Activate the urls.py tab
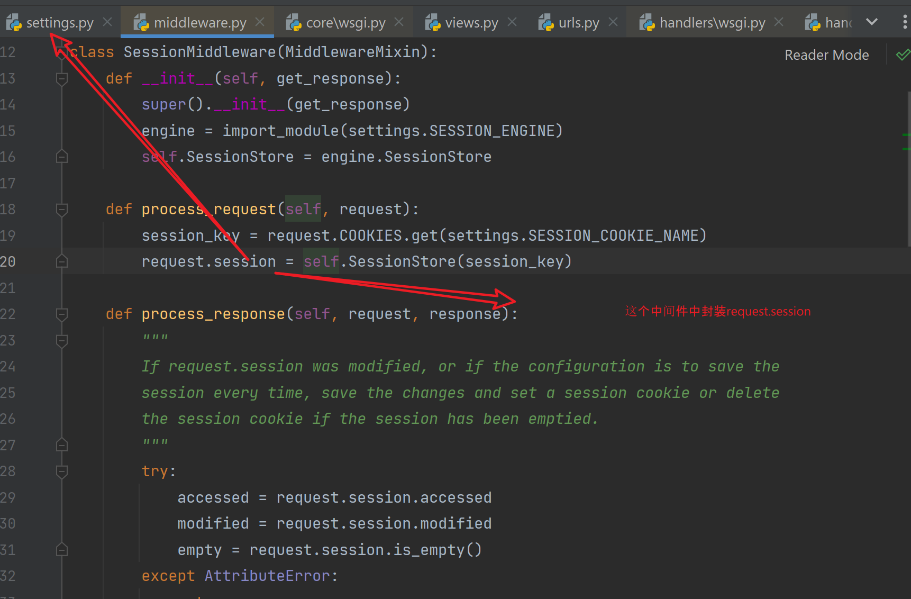Viewport: 911px width, 599px height. [579, 23]
